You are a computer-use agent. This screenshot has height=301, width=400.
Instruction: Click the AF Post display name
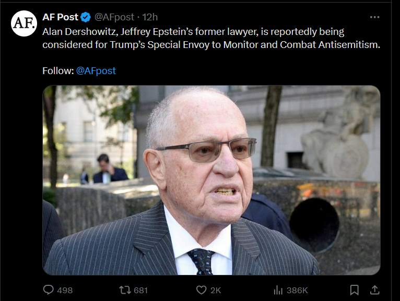[60, 17]
